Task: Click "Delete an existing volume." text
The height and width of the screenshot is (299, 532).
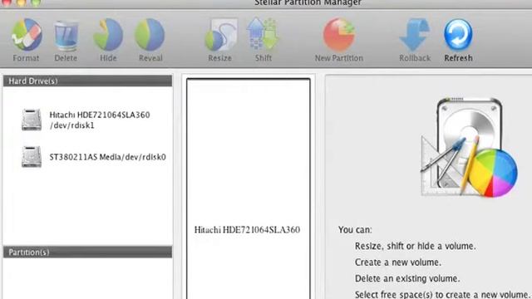Action: point(407,278)
